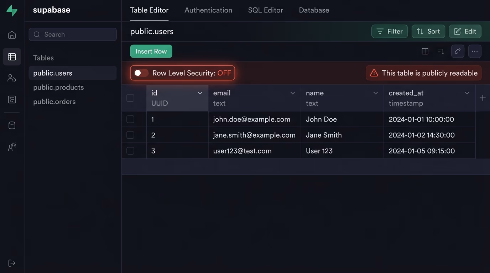
Task: Open the users/authentication sidebar icon
Action: tap(12, 78)
